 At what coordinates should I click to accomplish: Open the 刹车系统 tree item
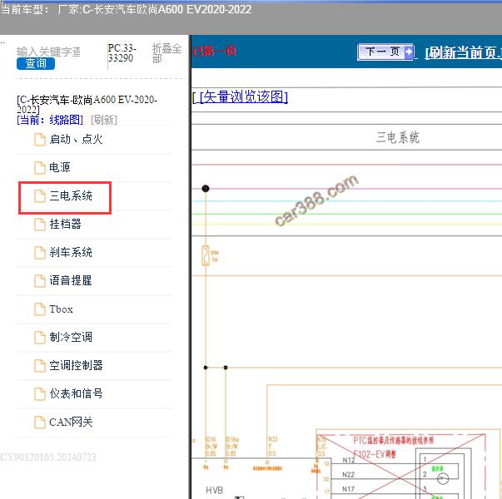(71, 252)
